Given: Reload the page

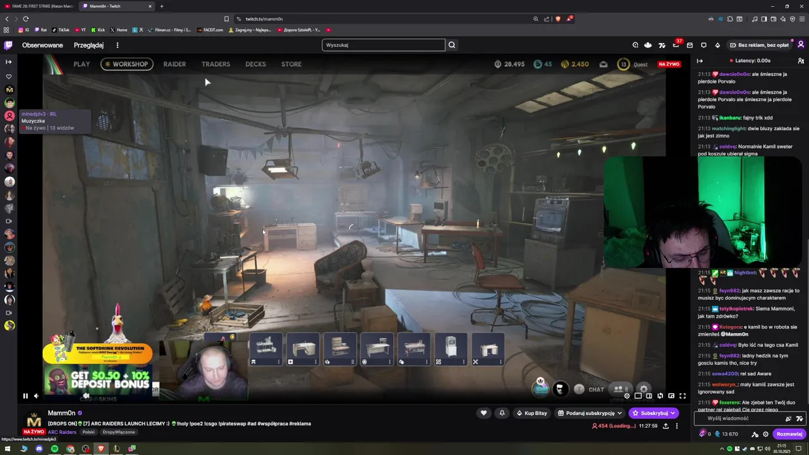Looking at the screenshot, I should (25, 19).
